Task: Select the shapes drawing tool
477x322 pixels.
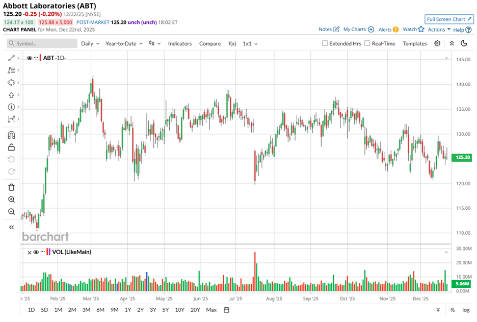Action: 11,83
